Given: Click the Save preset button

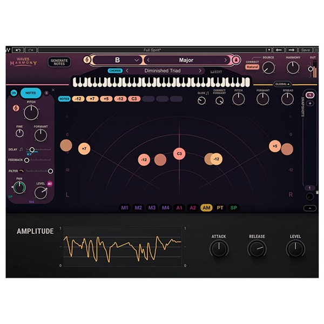Looking at the screenshot, I should pos(305,50).
